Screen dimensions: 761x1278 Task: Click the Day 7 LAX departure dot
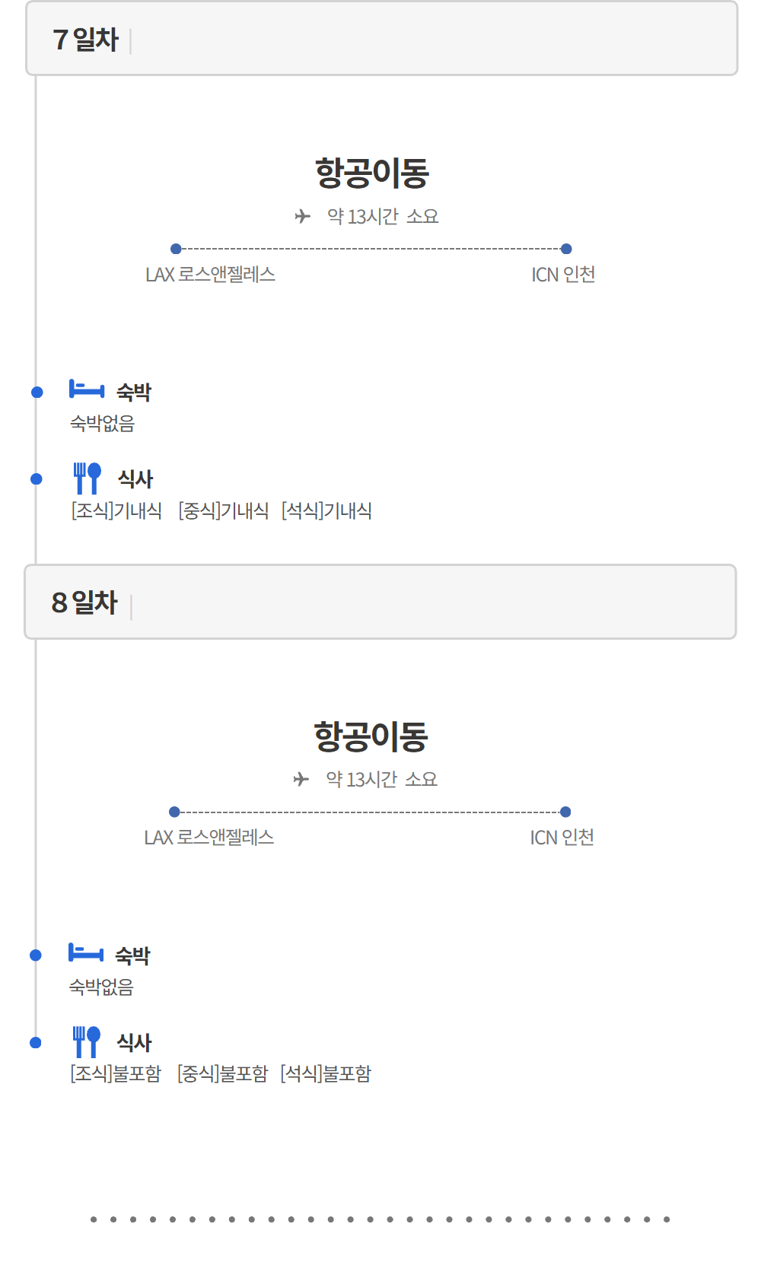(176, 249)
